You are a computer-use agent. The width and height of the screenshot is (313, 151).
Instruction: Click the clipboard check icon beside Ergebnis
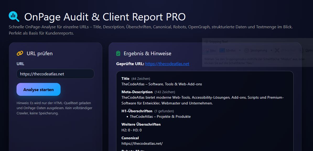coord(118,53)
